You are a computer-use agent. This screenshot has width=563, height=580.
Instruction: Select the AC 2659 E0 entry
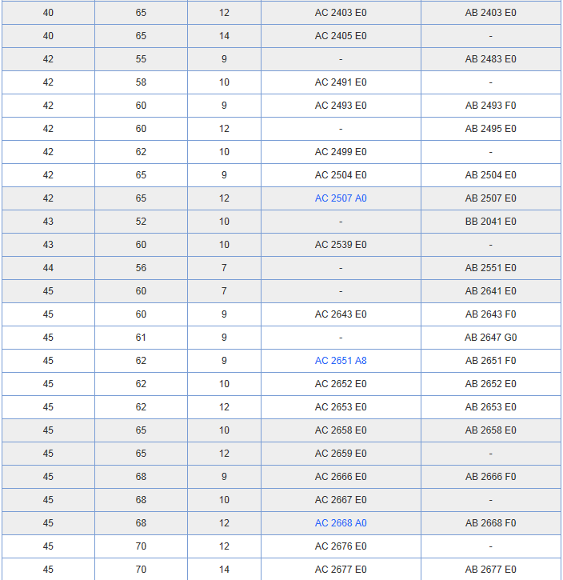point(341,454)
